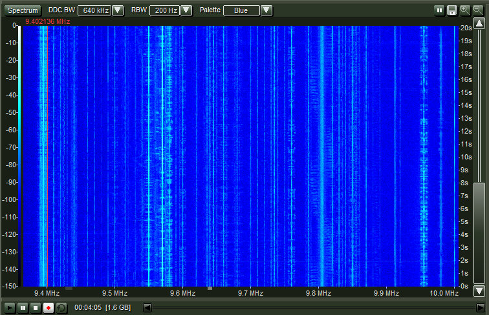This screenshot has height=315, width=489.
Task: Open the Palette dropdown arrow
Action: [x=266, y=10]
